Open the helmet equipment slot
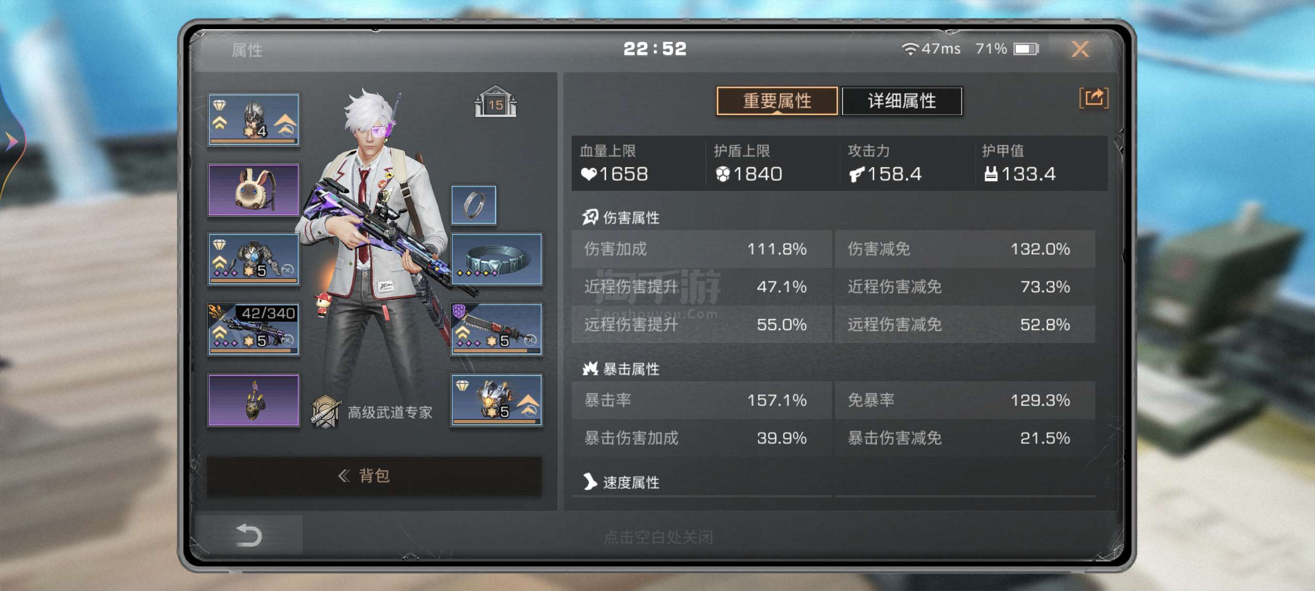 tap(253, 119)
